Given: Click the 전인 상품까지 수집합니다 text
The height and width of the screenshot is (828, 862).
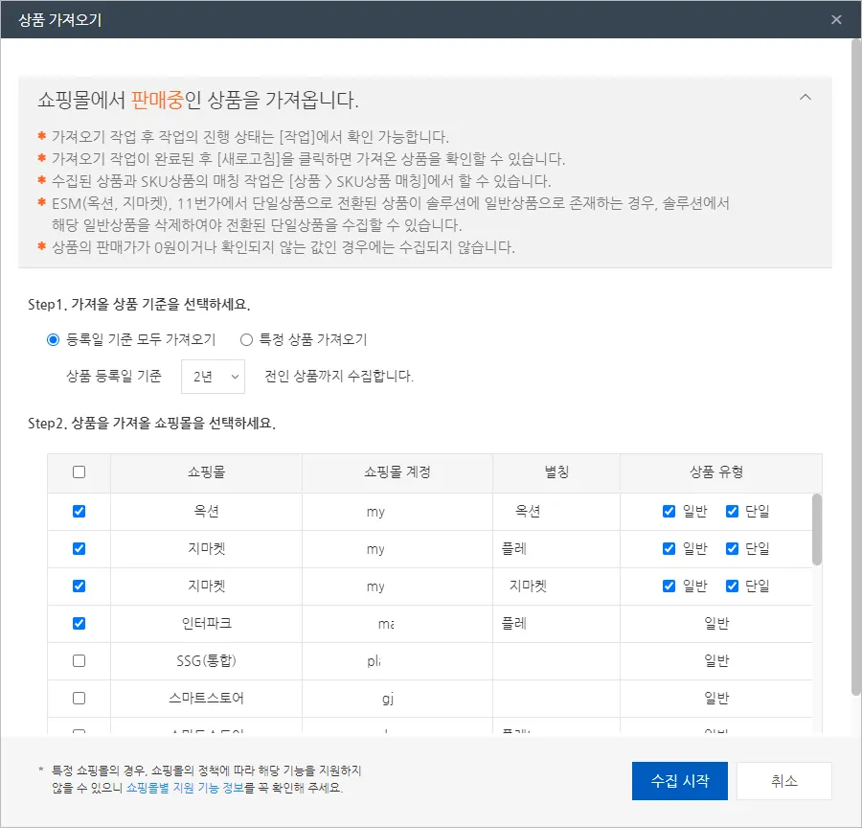Looking at the screenshot, I should click(x=339, y=377).
